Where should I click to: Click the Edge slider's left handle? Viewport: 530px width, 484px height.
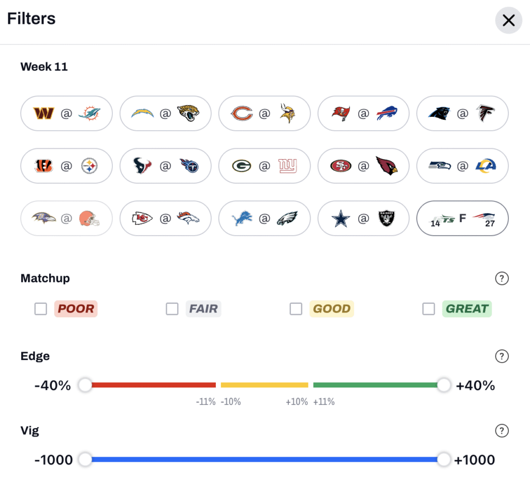pyautogui.click(x=85, y=385)
